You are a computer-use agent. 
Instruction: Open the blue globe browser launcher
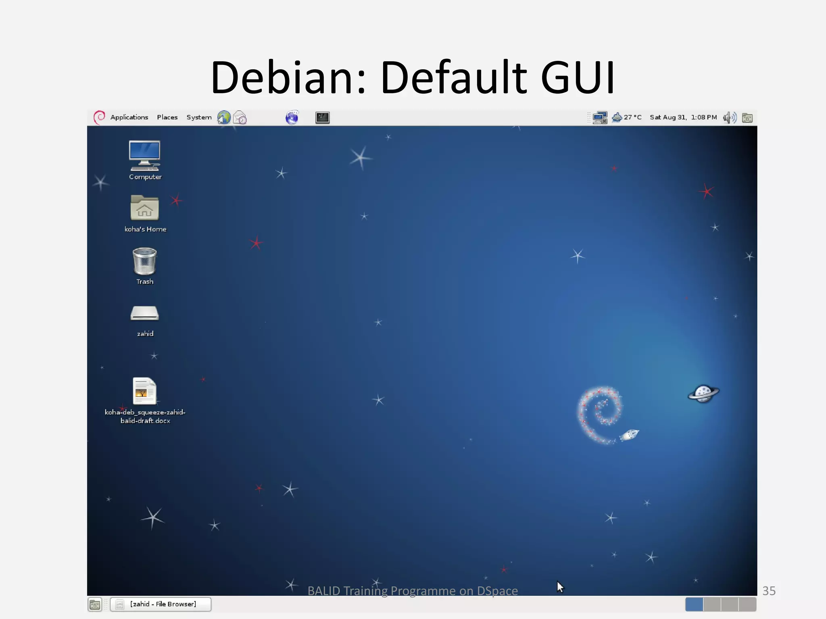292,117
